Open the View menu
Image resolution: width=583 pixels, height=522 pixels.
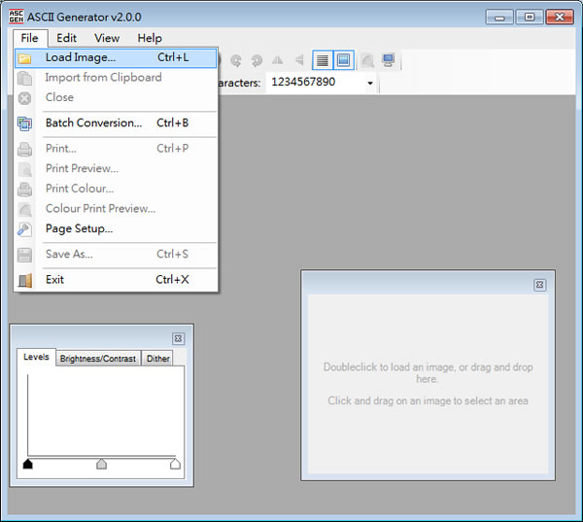tap(107, 38)
